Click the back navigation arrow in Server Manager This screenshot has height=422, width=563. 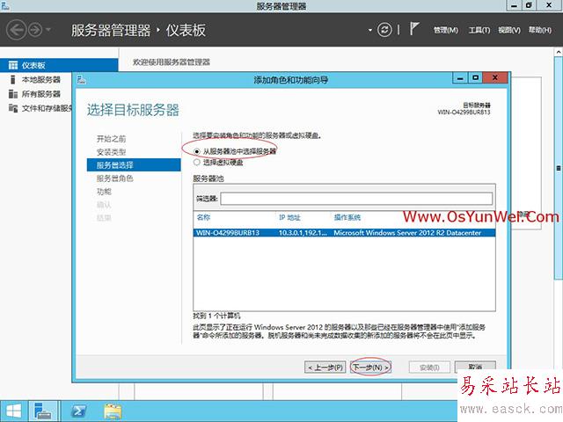16,30
